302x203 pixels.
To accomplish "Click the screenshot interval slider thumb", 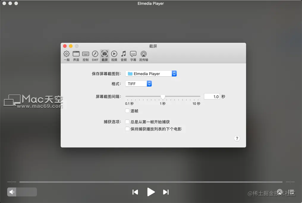I will pos(163,97).
